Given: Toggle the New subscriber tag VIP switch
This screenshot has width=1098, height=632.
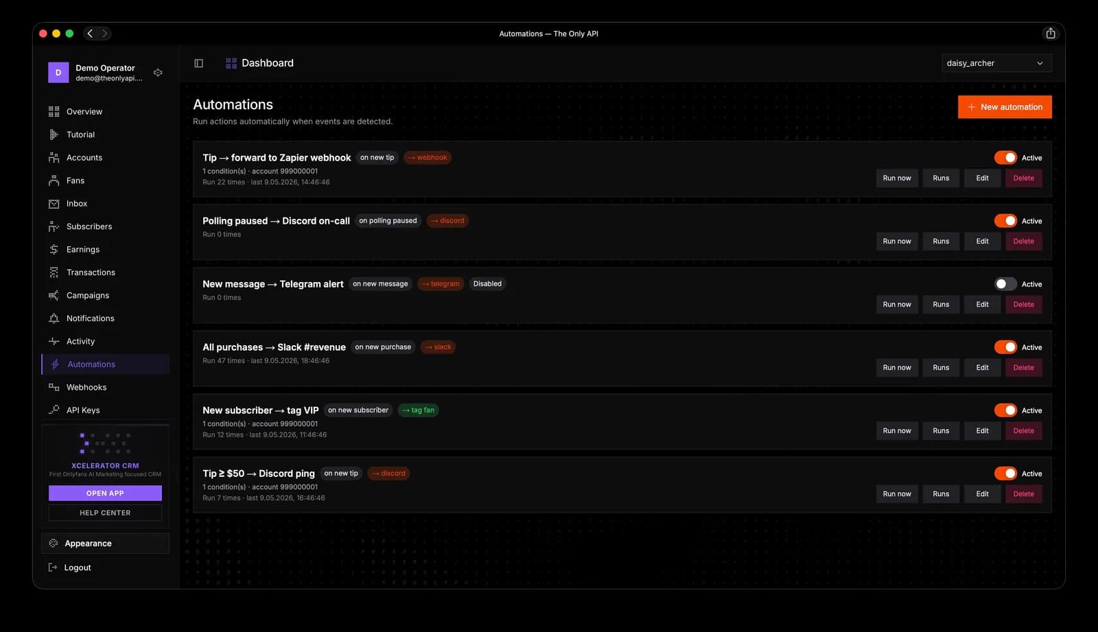Looking at the screenshot, I should (x=1005, y=410).
